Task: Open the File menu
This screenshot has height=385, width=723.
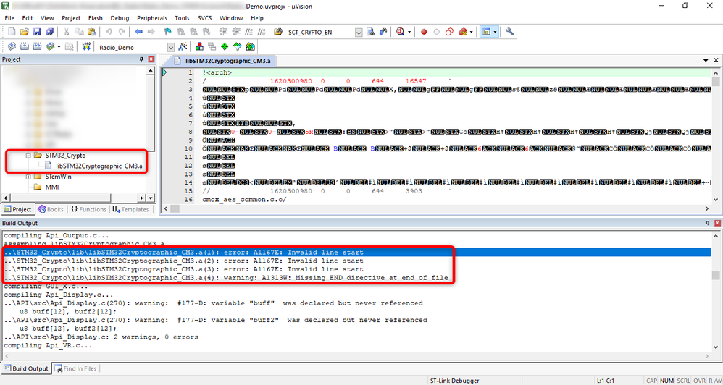Action: click(9, 18)
